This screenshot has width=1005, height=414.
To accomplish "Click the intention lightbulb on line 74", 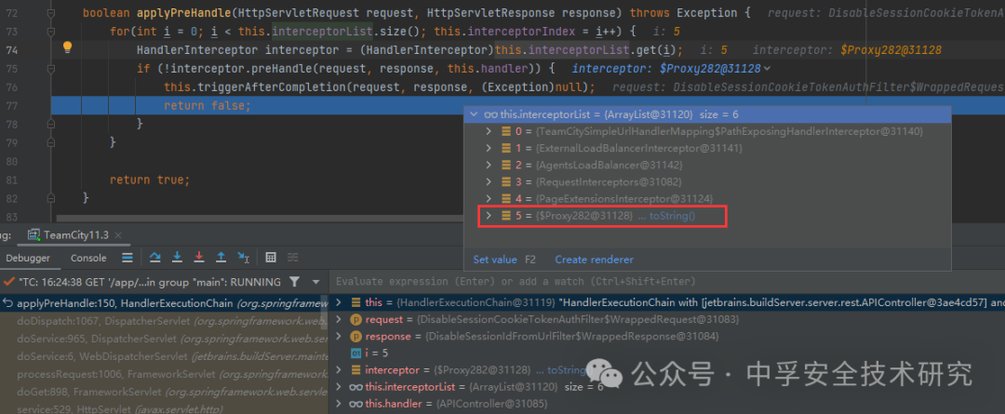I will (67, 47).
